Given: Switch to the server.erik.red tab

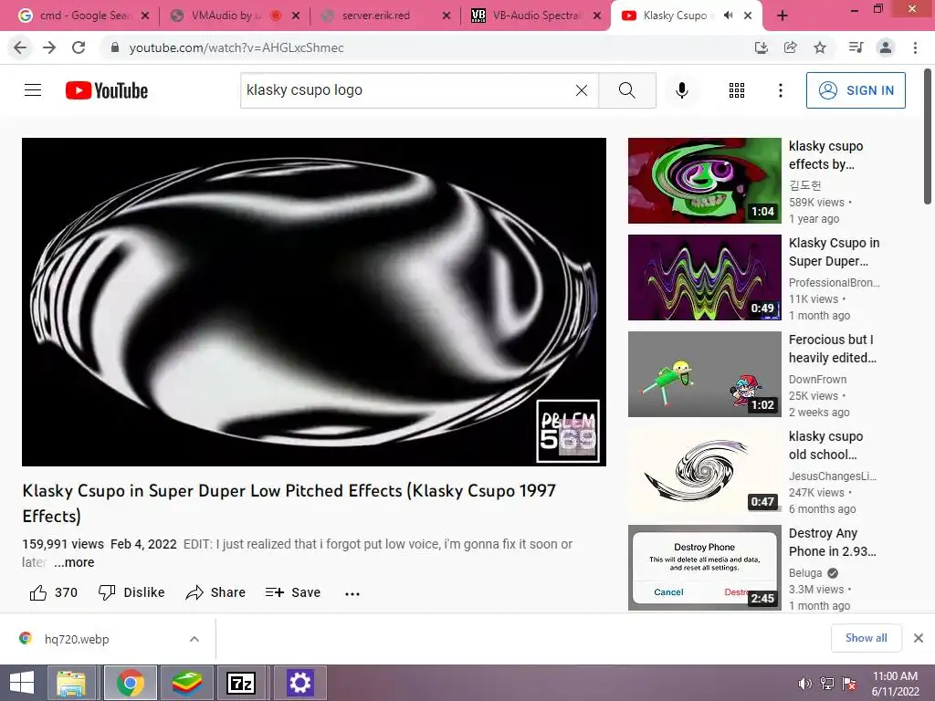Looking at the screenshot, I should click(x=375, y=16).
